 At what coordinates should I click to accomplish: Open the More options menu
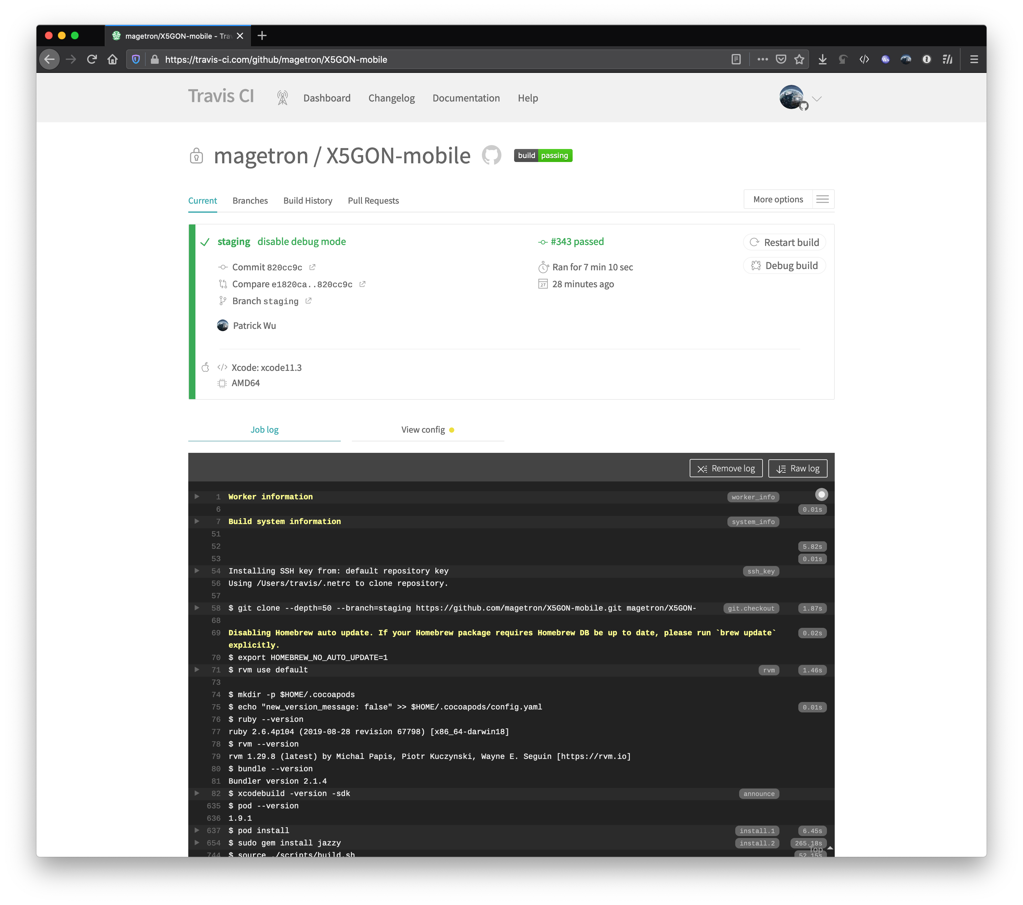(x=788, y=199)
